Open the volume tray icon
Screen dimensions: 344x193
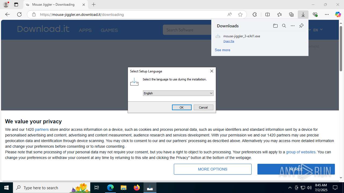(309, 188)
